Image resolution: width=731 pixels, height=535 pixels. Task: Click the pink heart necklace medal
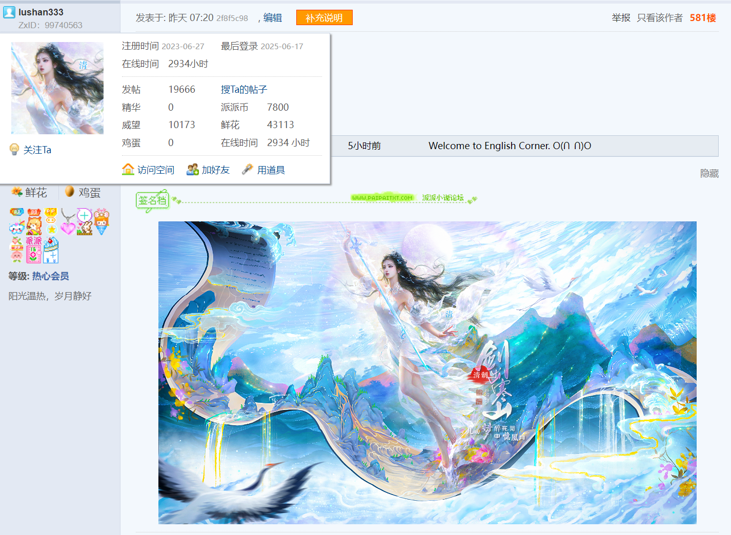(x=68, y=221)
